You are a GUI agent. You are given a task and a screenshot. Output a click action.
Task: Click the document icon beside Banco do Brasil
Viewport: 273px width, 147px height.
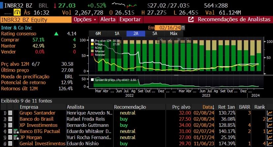pyautogui.click(x=10, y=119)
